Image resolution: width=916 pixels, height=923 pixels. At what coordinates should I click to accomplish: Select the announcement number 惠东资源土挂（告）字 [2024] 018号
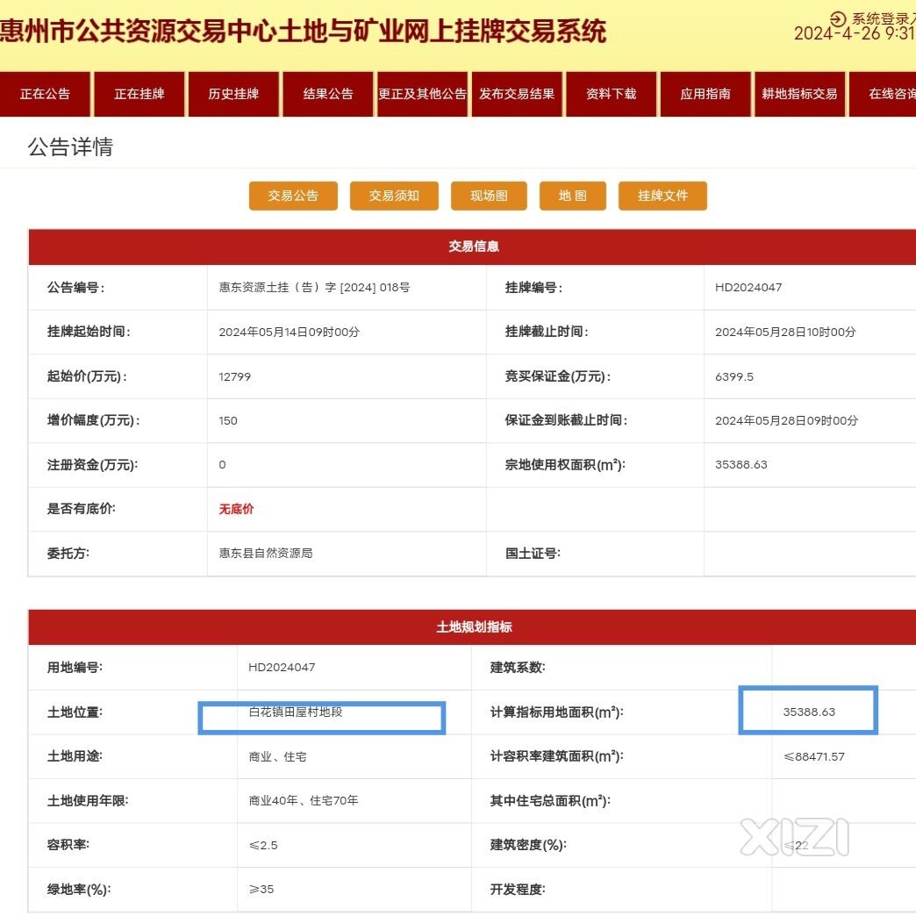pyautogui.click(x=314, y=287)
